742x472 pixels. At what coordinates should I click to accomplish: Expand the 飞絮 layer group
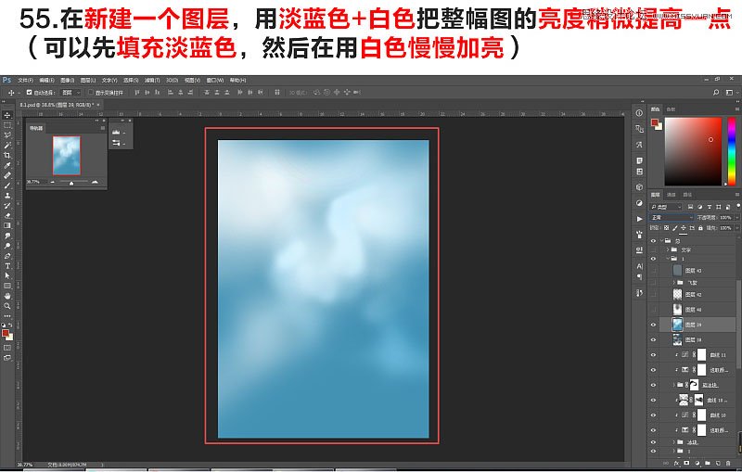pyautogui.click(x=674, y=283)
